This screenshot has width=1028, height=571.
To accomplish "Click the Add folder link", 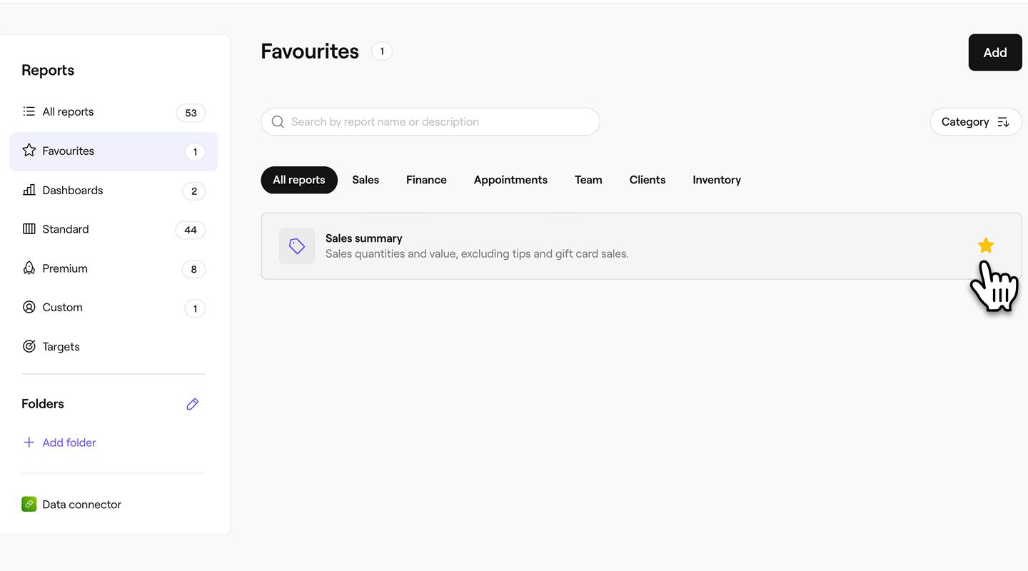I will point(69,443).
